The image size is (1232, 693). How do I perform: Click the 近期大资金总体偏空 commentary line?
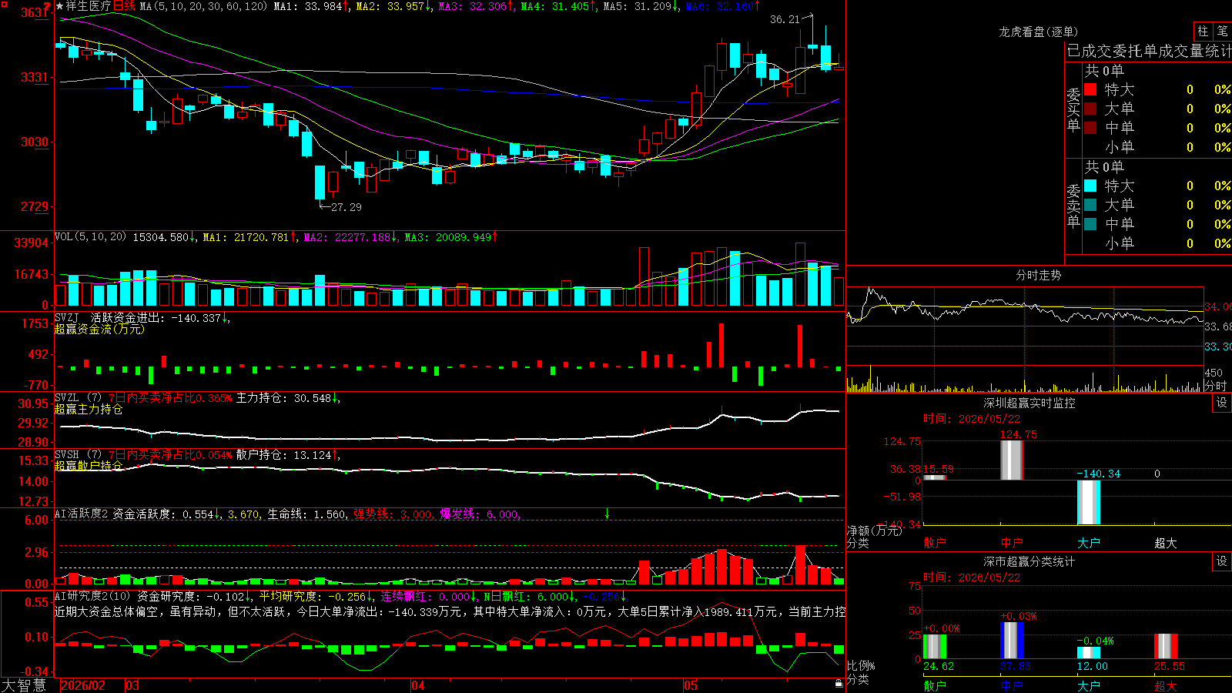[x=450, y=611]
